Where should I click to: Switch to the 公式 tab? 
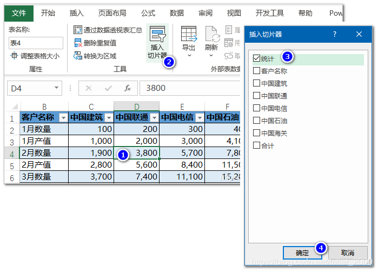point(148,13)
